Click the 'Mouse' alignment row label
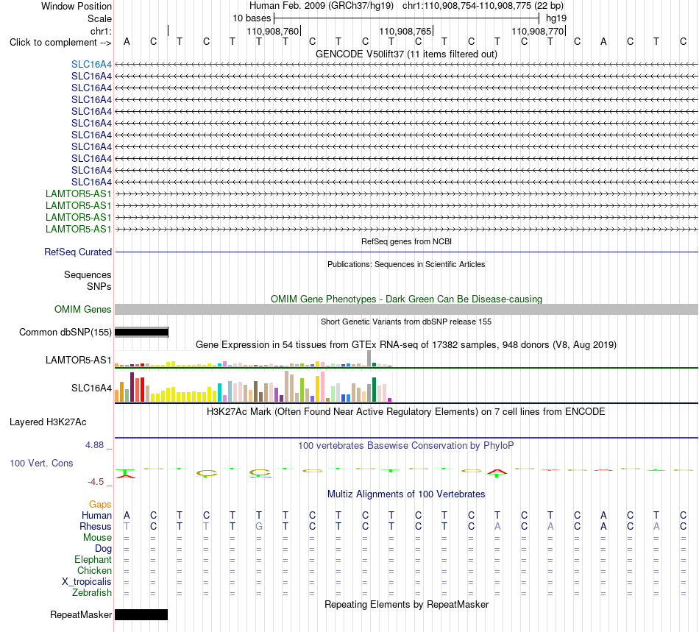699x632 pixels. click(x=97, y=538)
